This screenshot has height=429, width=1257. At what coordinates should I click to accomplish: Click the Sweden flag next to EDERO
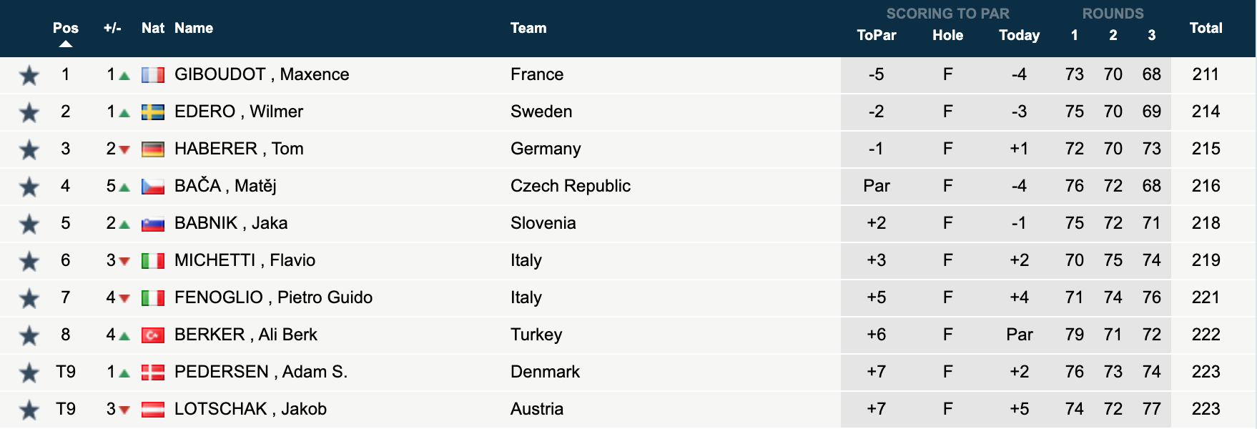pyautogui.click(x=153, y=112)
